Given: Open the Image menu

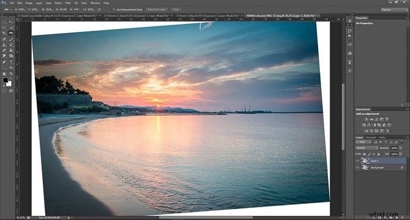Looking at the screenshot, I should click(29, 3).
